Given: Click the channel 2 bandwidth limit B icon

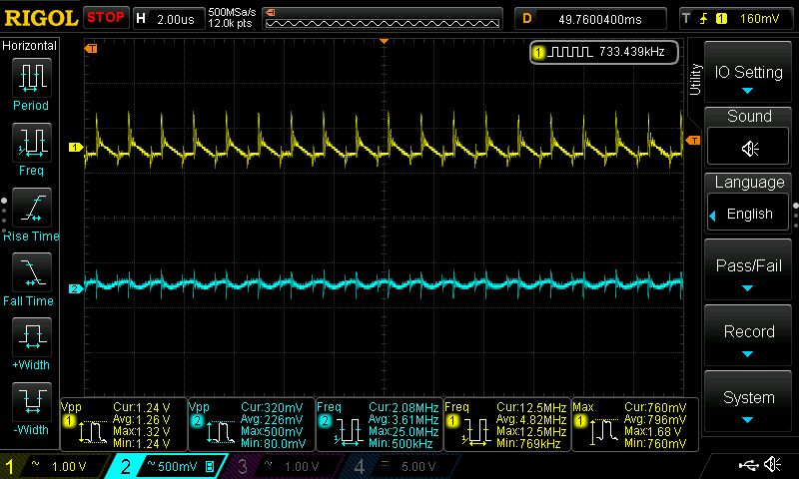Looking at the screenshot, I should click(x=210, y=466).
